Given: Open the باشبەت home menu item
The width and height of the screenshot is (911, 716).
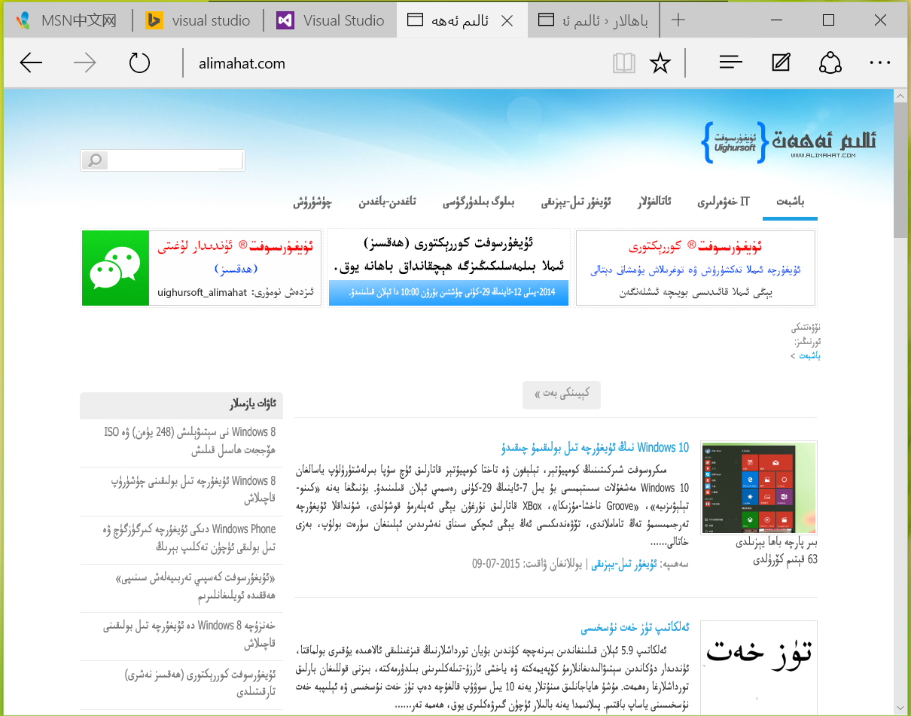Looking at the screenshot, I should point(790,202).
